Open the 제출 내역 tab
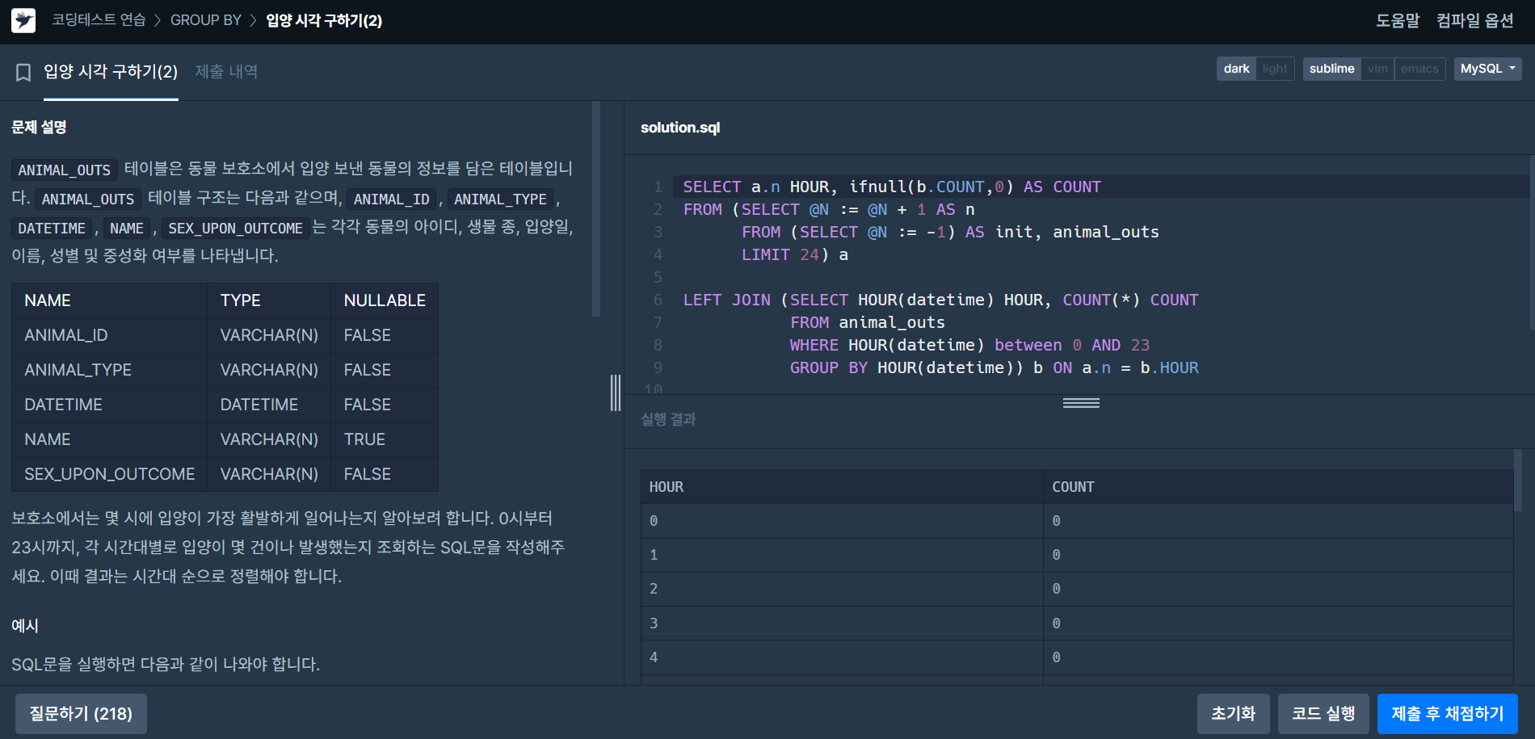The width and height of the screenshot is (1535, 739). coord(226,72)
